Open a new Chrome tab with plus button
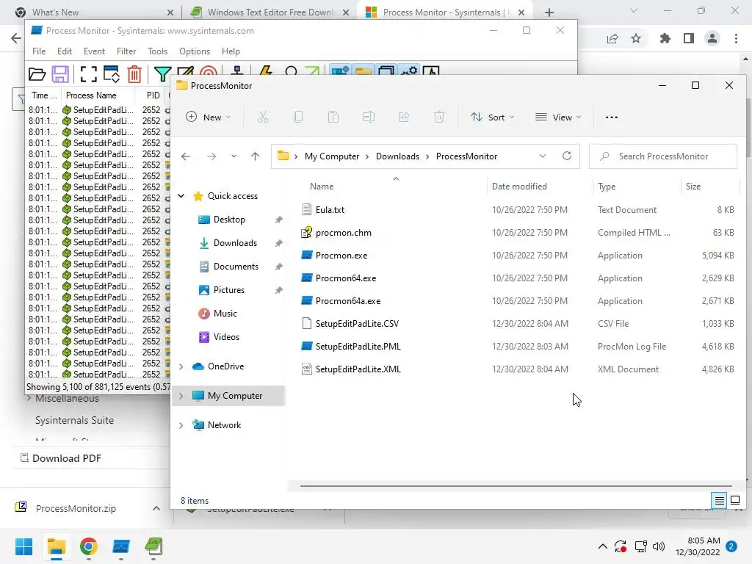752x564 pixels. pos(549,12)
